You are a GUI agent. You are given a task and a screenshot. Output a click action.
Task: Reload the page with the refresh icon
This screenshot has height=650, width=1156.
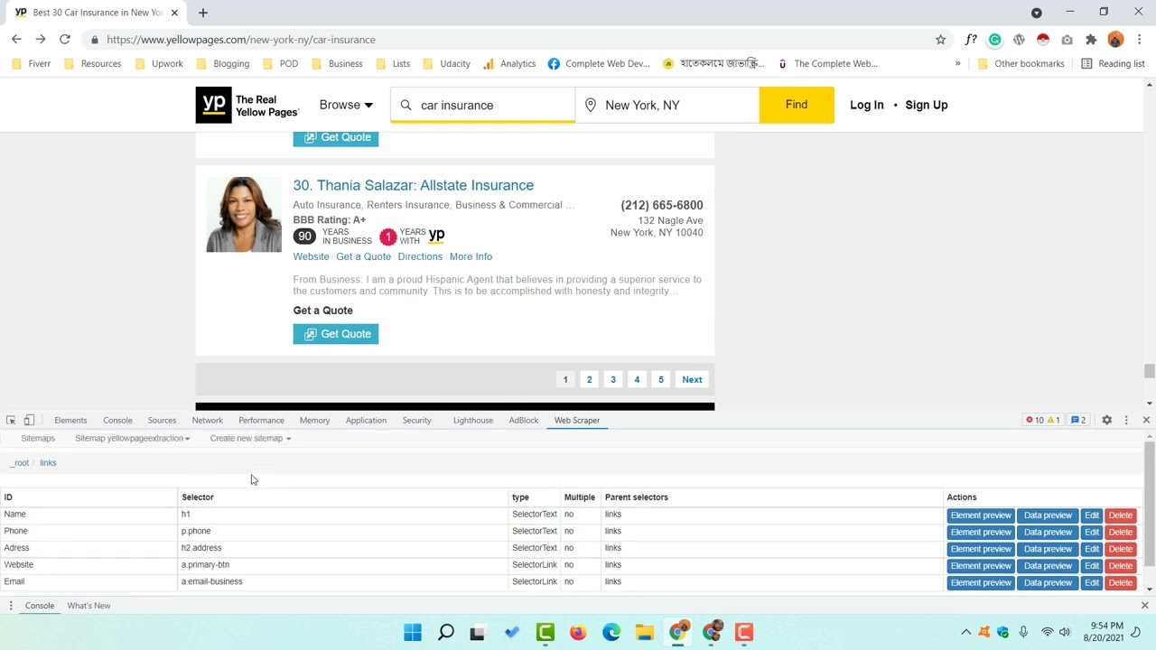point(65,40)
